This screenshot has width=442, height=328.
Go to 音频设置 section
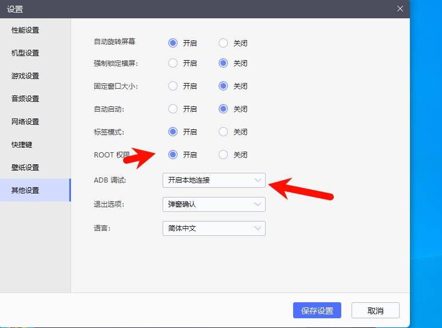tap(26, 98)
